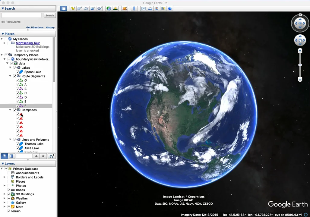
Task: Click the Print icon in toolbar
Action: [x=150, y=8]
